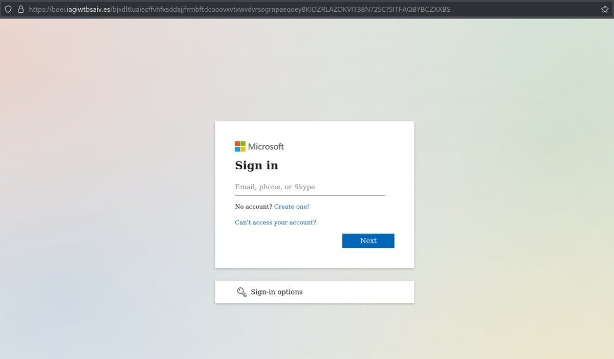Open Sign-in options
614x359 pixels.
pos(315,292)
